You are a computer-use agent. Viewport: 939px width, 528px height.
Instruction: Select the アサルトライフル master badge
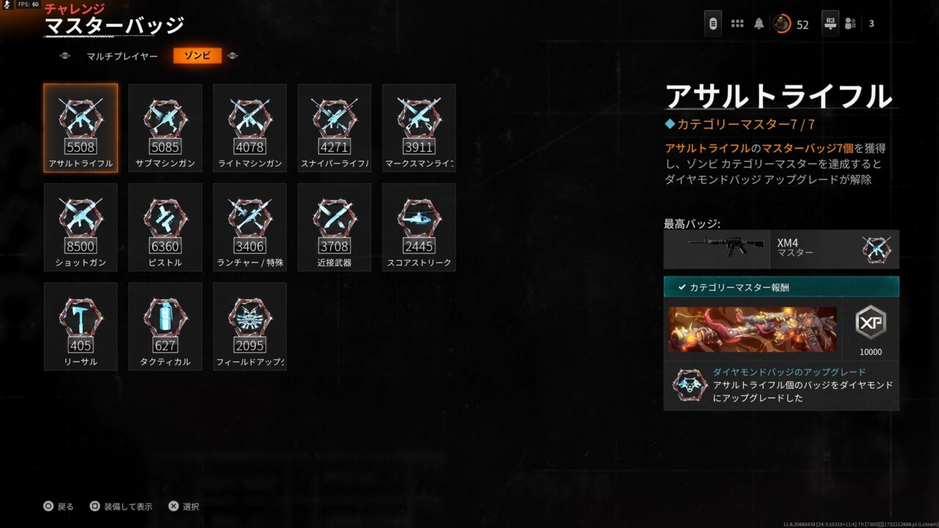point(81,128)
